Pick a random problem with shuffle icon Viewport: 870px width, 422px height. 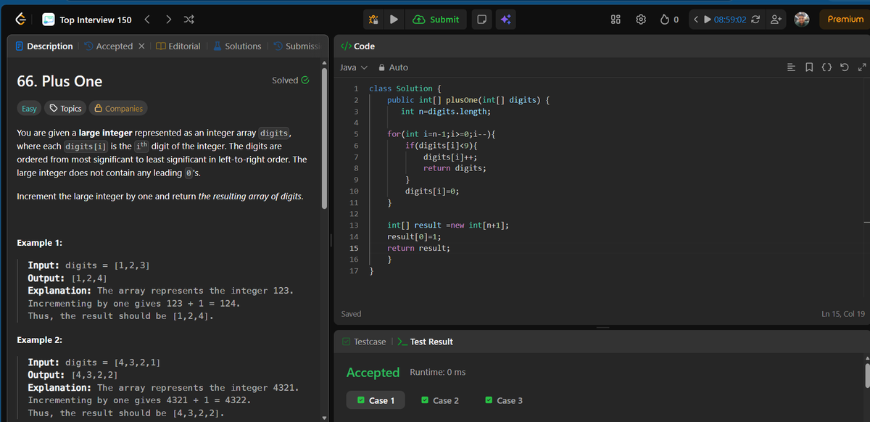189,20
